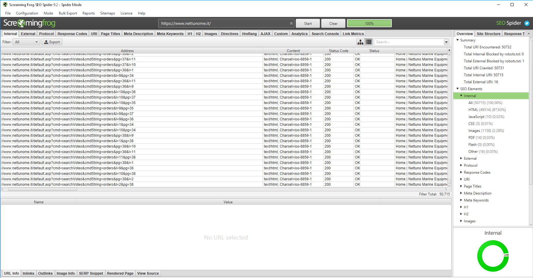Screen dimensions: 533x278
Task: Open the SERP Snippet bottom tab
Action: pyautogui.click(x=91, y=273)
